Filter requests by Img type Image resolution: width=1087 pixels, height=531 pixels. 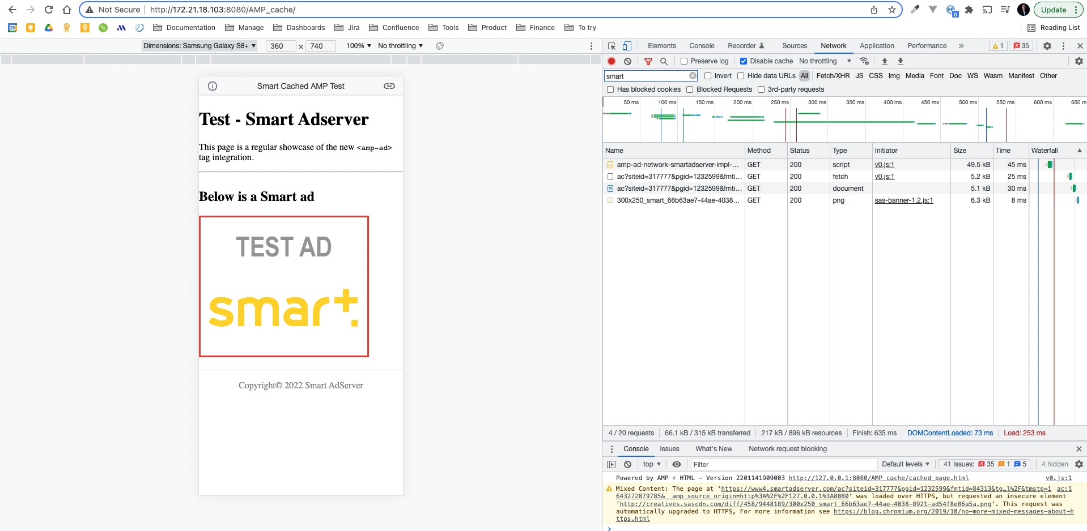(894, 76)
